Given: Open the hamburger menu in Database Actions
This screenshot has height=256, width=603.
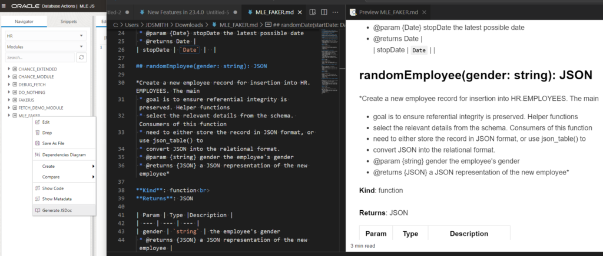Looking at the screenshot, I should pos(4,6).
